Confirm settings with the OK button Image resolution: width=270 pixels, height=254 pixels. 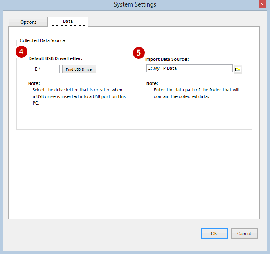(x=214, y=234)
